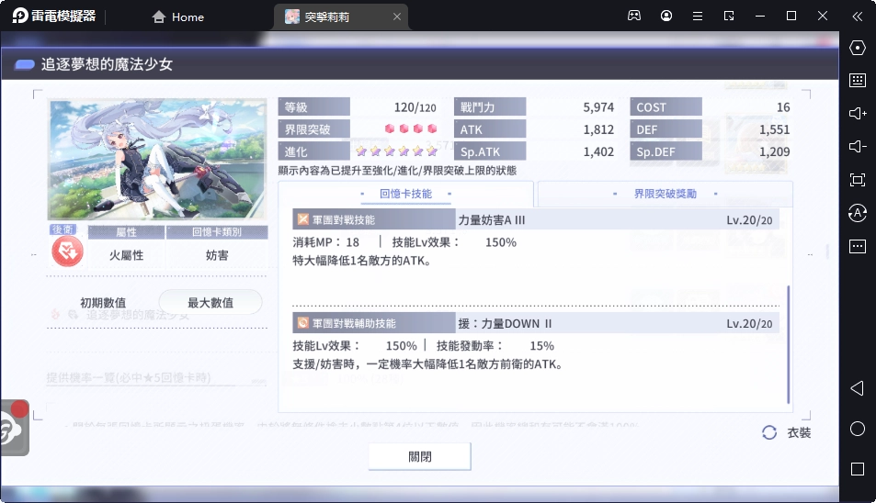Image resolution: width=876 pixels, height=503 pixels.
Task: Increase volume with the speaker plus icon
Action: tap(857, 113)
